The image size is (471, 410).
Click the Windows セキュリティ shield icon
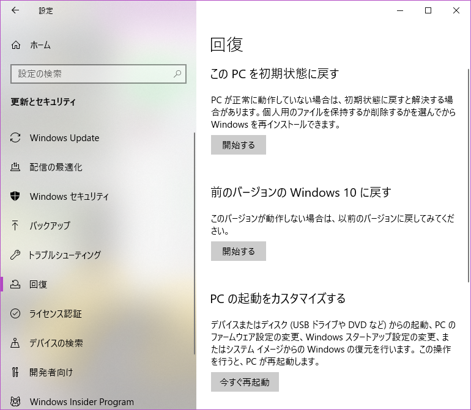click(x=16, y=197)
